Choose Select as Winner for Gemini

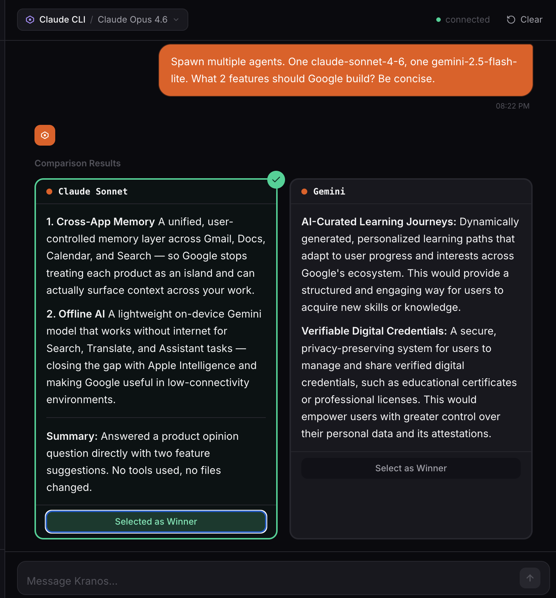[x=411, y=468]
